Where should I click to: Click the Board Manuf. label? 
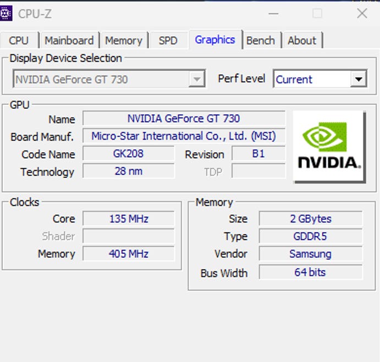pyautogui.click(x=42, y=137)
